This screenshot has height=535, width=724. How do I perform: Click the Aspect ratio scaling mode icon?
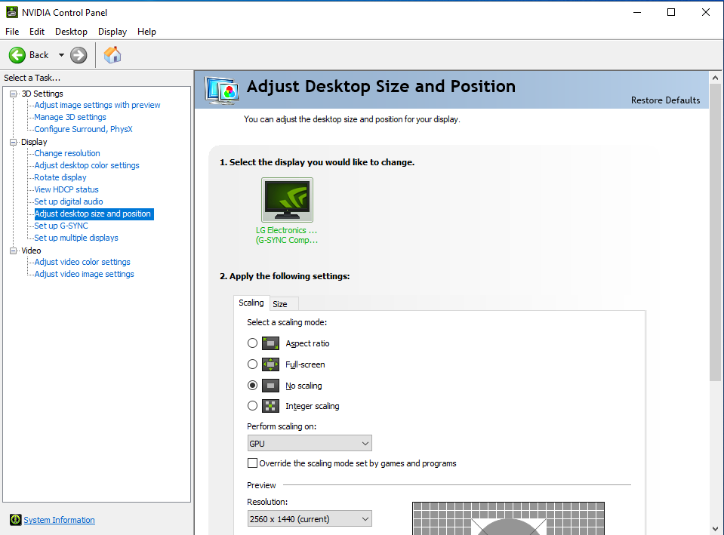click(x=270, y=343)
